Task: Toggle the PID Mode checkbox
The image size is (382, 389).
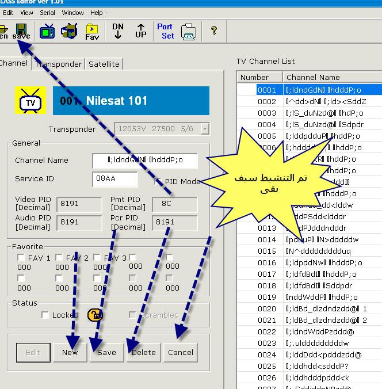Action: tap(158, 181)
